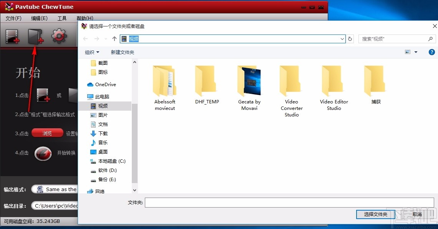
Task: Select 文档 in the navigation pane
Action: click(99, 124)
